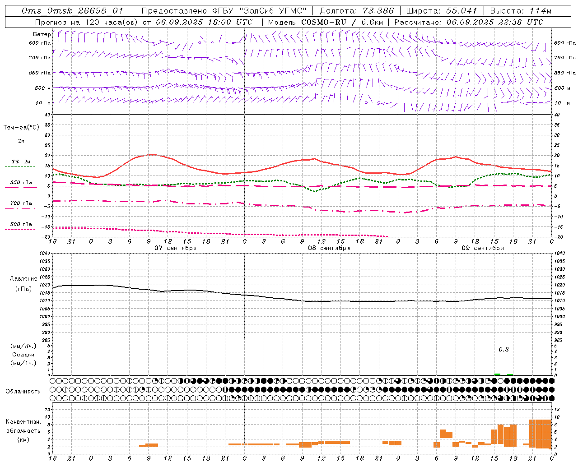Click the station title Oms_Omsk_26698_01
Screen dimensions: 578x462
[72, 11]
